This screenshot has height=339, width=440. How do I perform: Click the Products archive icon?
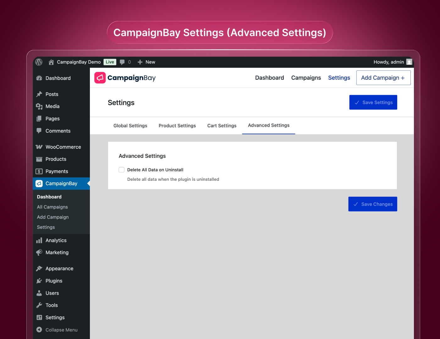[x=39, y=159]
